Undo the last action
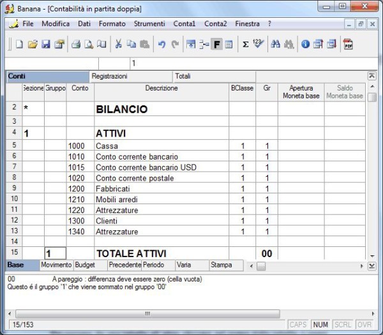Viewport: 383px width, 335px height. [161, 45]
